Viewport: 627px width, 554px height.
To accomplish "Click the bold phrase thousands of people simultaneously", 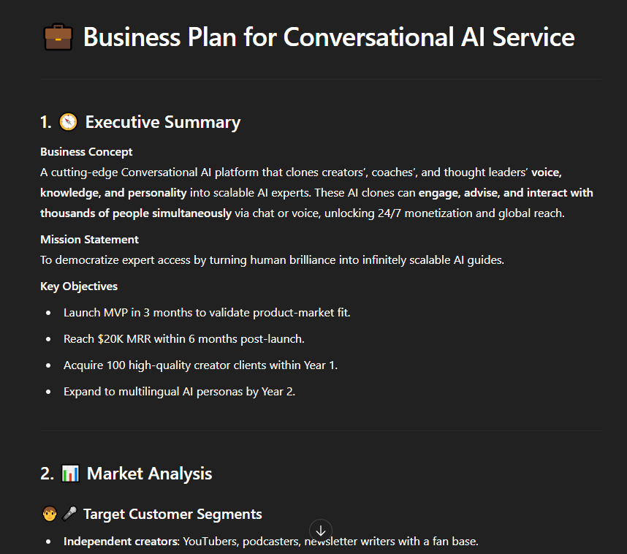I will (136, 213).
